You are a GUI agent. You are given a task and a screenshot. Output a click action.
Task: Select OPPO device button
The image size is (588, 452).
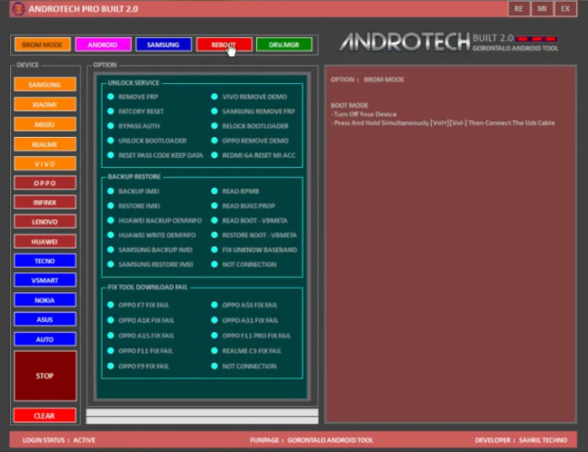(45, 183)
